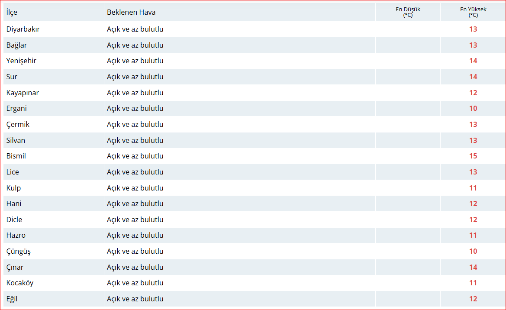Image resolution: width=506 pixels, height=310 pixels.
Task: Click Silvan's highest temperature value
Action: pos(473,140)
